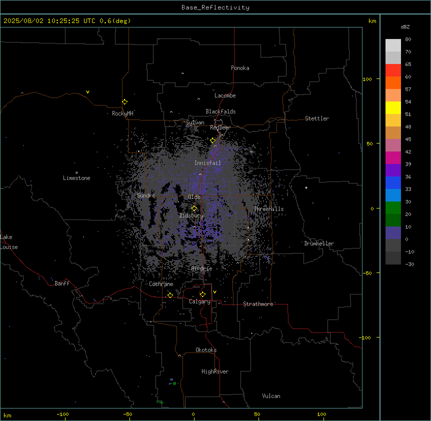Viewport: 431px width, 421px height.
Task: Click the yellow diamond marker above RockyMH
Action: coord(124,102)
